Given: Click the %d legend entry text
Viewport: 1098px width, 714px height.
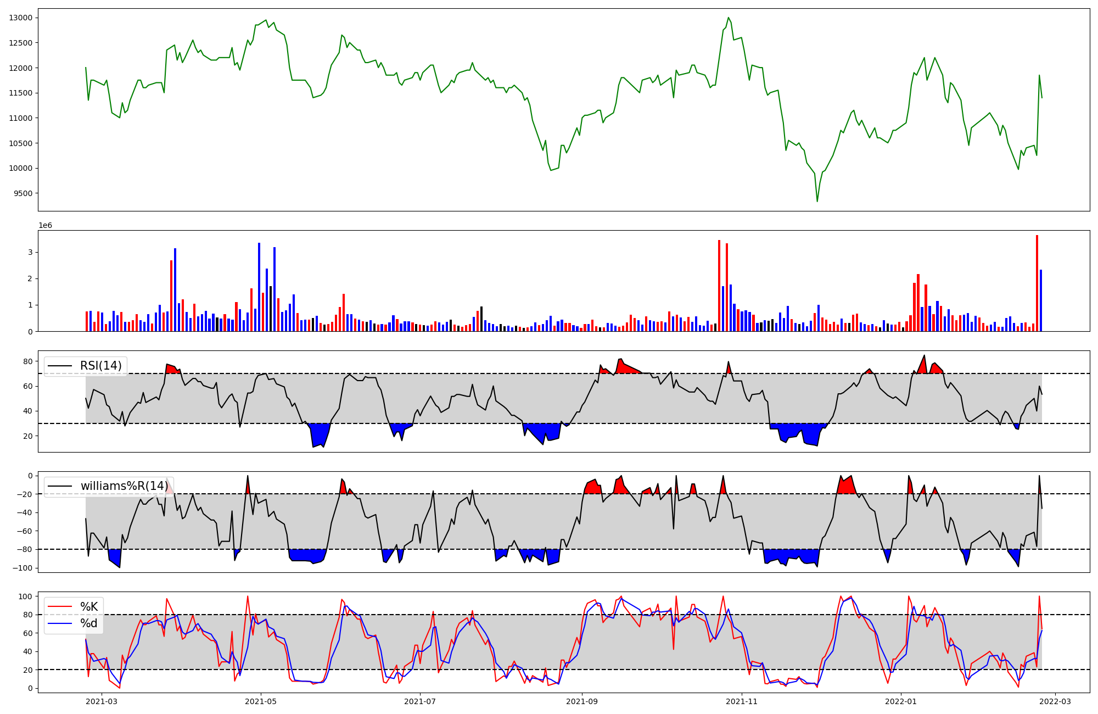Looking at the screenshot, I should coord(89,623).
